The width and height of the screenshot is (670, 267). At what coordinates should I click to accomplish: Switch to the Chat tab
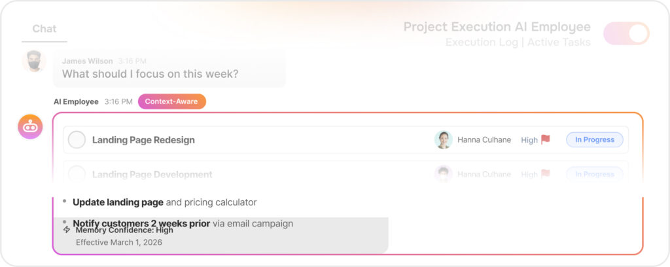pyautogui.click(x=44, y=29)
